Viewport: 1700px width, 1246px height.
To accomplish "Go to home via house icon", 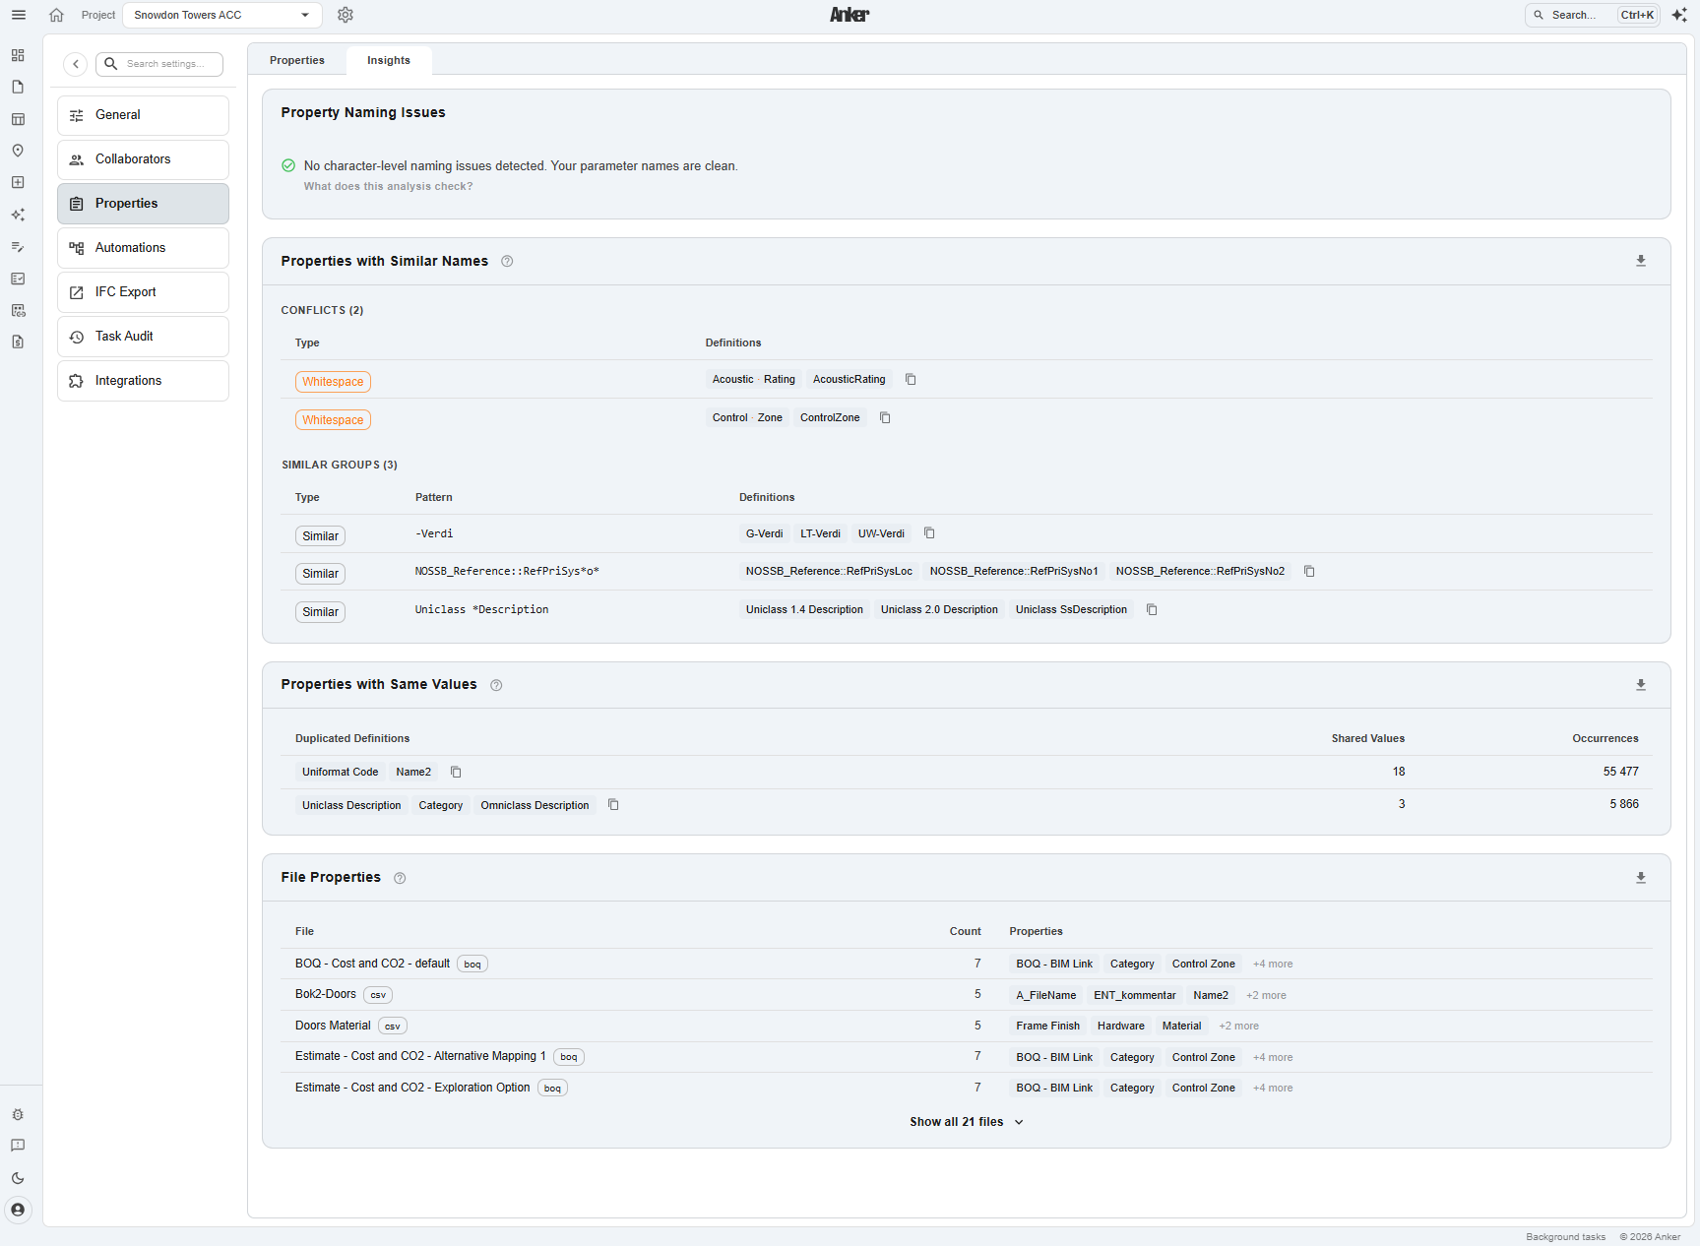I will 56,15.
